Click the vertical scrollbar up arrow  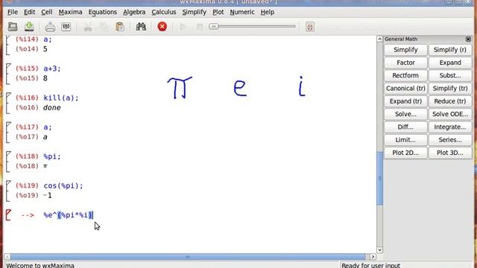[379, 39]
